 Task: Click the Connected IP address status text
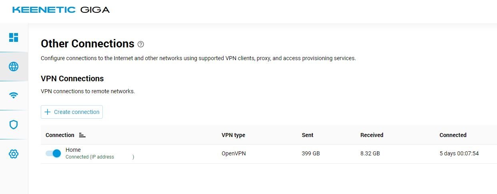pyautogui.click(x=100, y=157)
